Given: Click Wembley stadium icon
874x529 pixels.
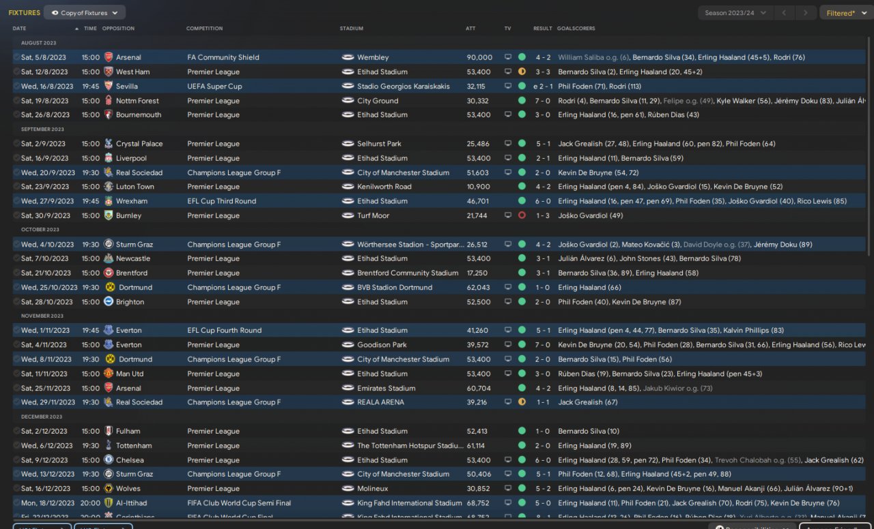Looking at the screenshot, I should click(x=348, y=57).
